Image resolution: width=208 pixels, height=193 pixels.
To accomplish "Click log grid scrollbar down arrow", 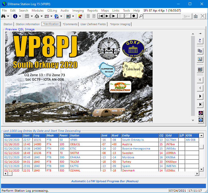I will tap(201, 169).
